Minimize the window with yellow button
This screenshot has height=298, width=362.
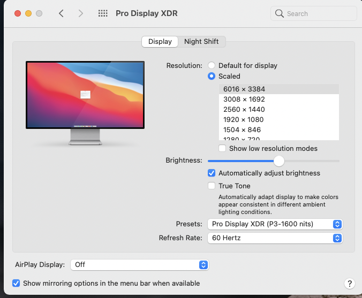28,13
